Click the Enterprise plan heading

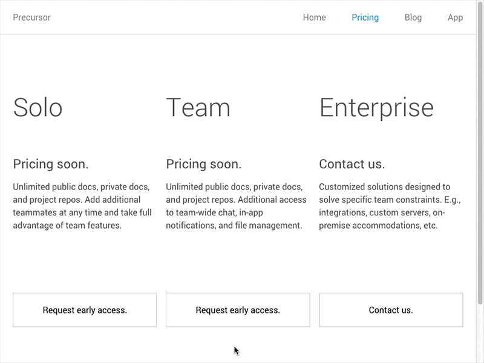(376, 108)
